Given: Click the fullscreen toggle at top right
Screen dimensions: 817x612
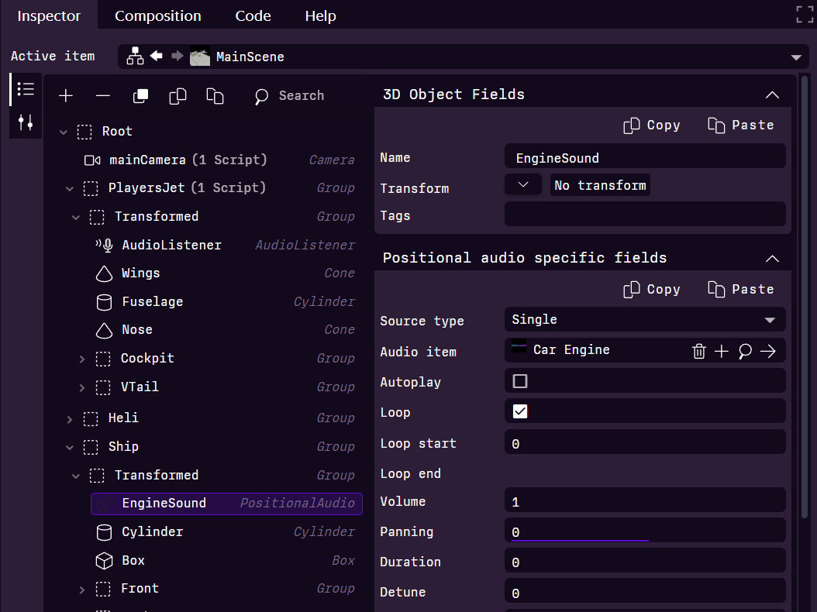Looking at the screenshot, I should tap(804, 14).
